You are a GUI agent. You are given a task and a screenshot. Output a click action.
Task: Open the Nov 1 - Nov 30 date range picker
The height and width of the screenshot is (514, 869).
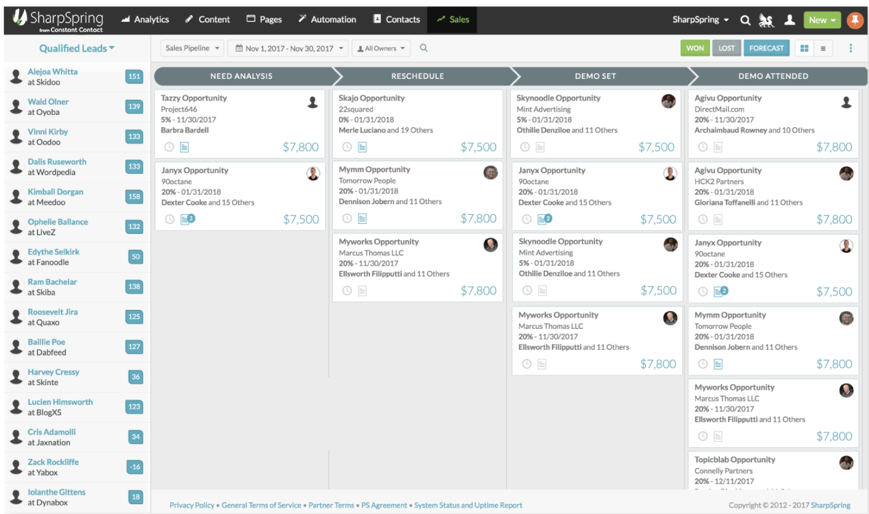tap(288, 48)
